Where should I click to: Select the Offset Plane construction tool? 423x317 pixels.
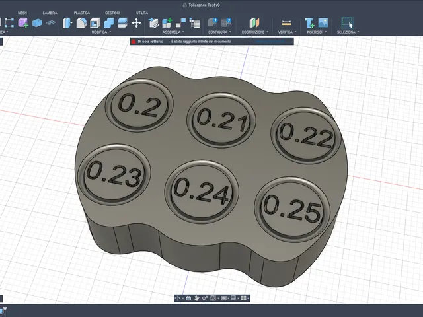[x=254, y=23]
